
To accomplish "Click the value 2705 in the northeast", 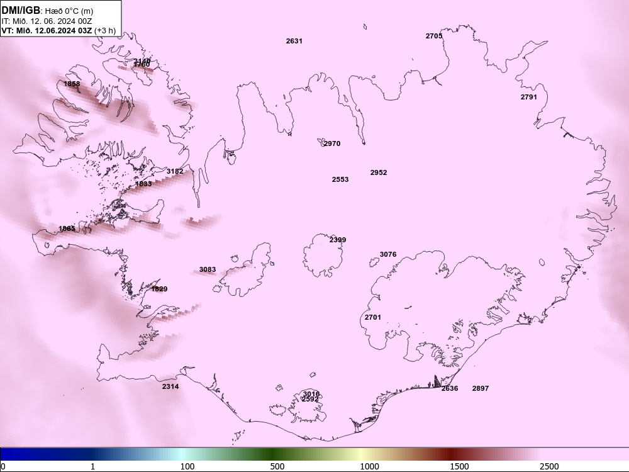I will [x=433, y=36].
